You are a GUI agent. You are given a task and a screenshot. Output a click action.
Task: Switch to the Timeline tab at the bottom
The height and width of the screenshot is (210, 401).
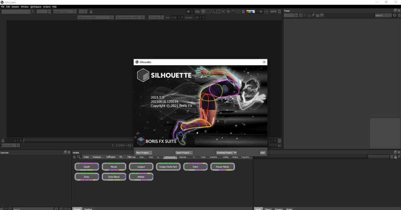coord(88,209)
